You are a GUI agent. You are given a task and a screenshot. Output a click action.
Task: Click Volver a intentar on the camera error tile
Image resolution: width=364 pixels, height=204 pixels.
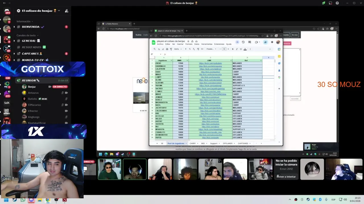(x=286, y=177)
